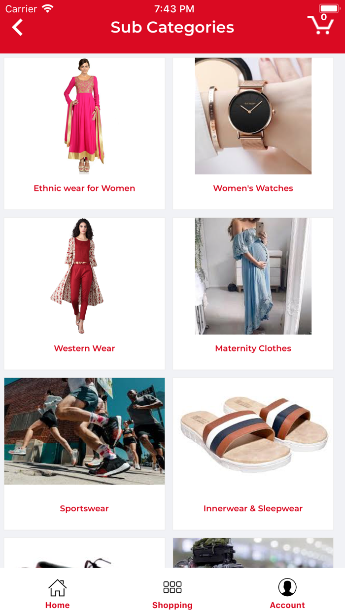
Task: Tap the Shopping grid icon
Action: 172,587
